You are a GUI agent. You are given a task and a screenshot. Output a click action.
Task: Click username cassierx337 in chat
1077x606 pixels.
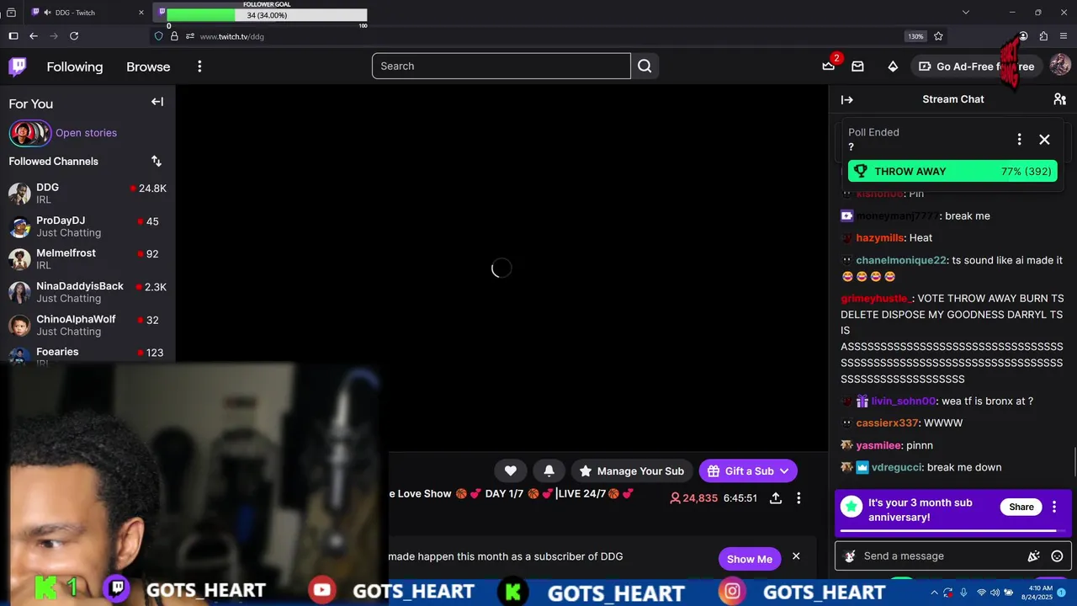[887, 423]
